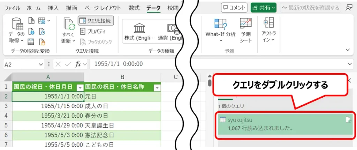This screenshot has height=150, width=357.
Task: Click the table icon beside syukujitsu
Action: click(x=223, y=119)
